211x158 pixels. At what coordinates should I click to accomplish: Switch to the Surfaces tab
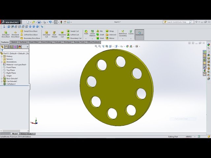click(23, 42)
